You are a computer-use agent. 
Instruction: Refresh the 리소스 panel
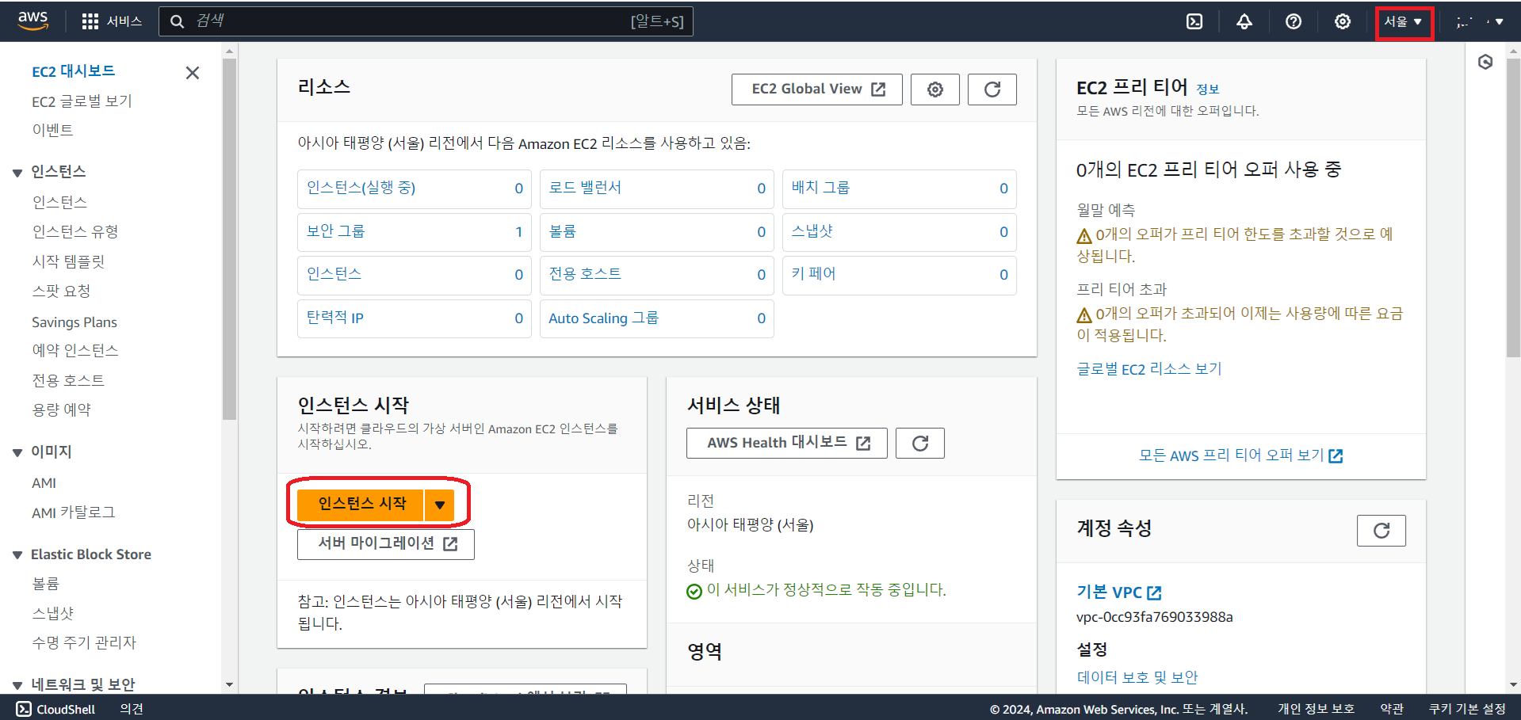(992, 90)
